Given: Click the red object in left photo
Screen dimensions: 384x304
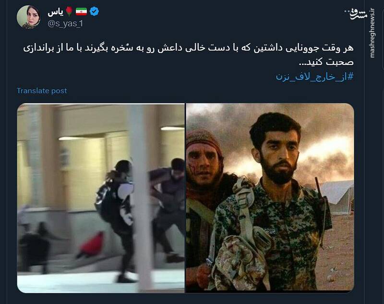Looking at the screenshot, I should coord(92,245).
